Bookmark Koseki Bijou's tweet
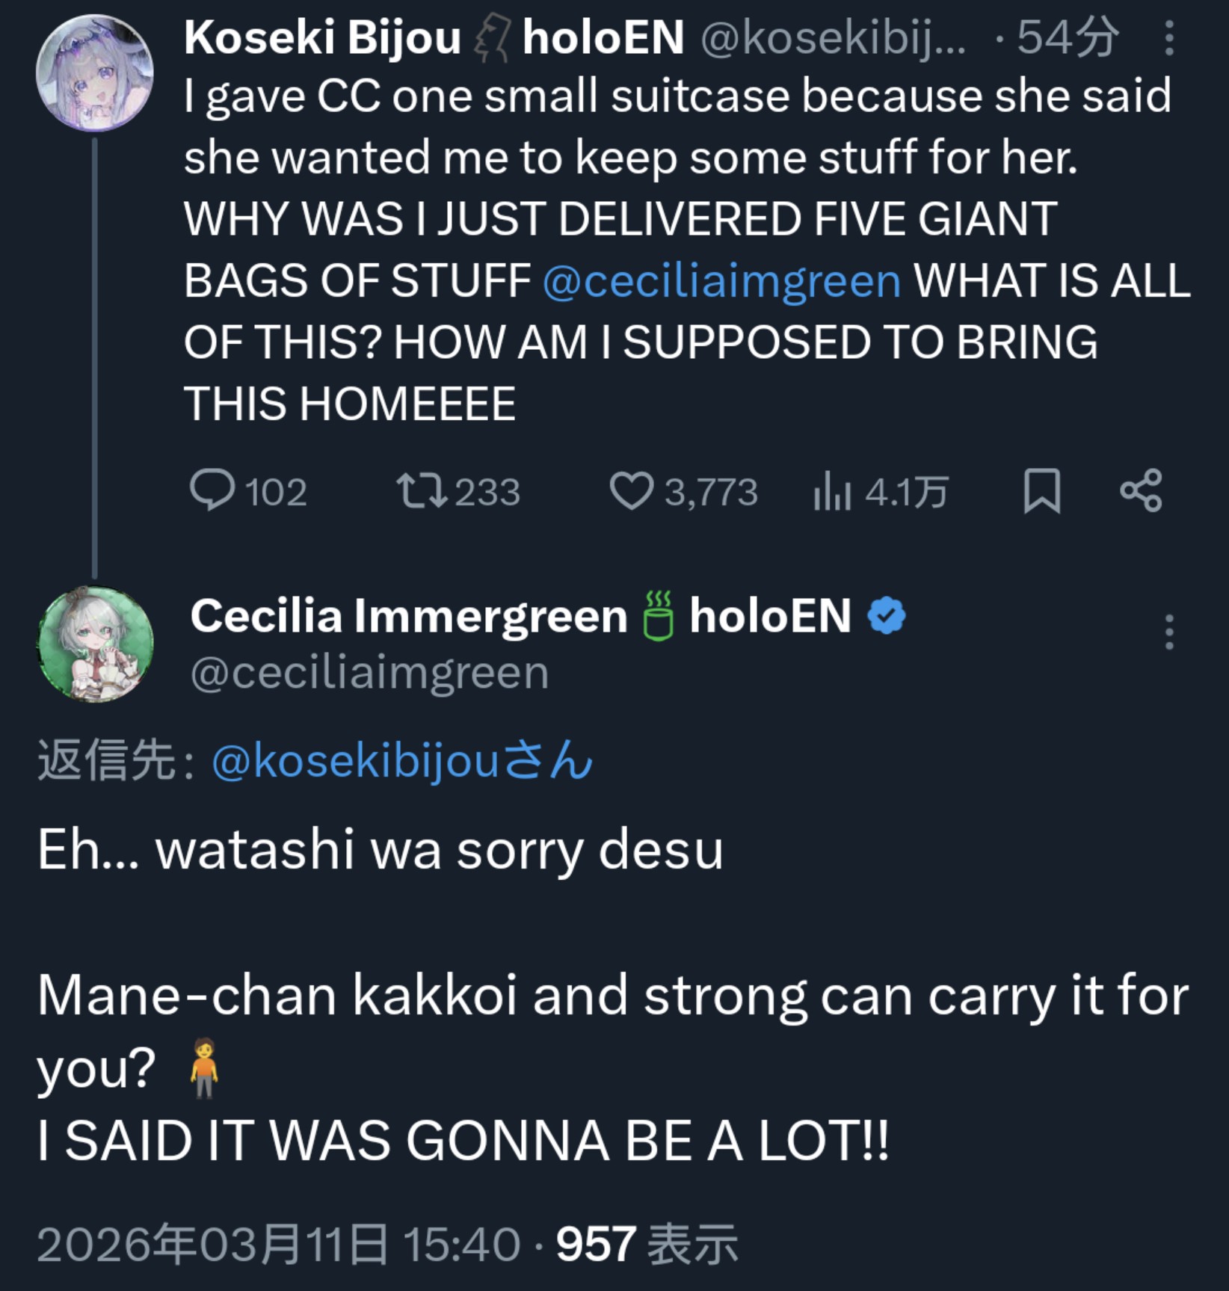Screen dimensions: 1229x1291 [1041, 491]
